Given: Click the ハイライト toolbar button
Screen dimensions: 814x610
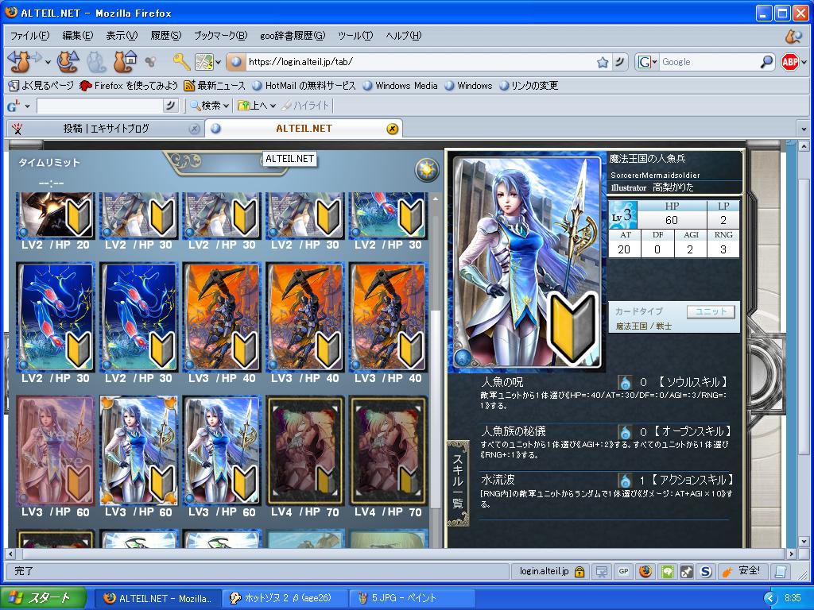Looking at the screenshot, I should [x=306, y=106].
